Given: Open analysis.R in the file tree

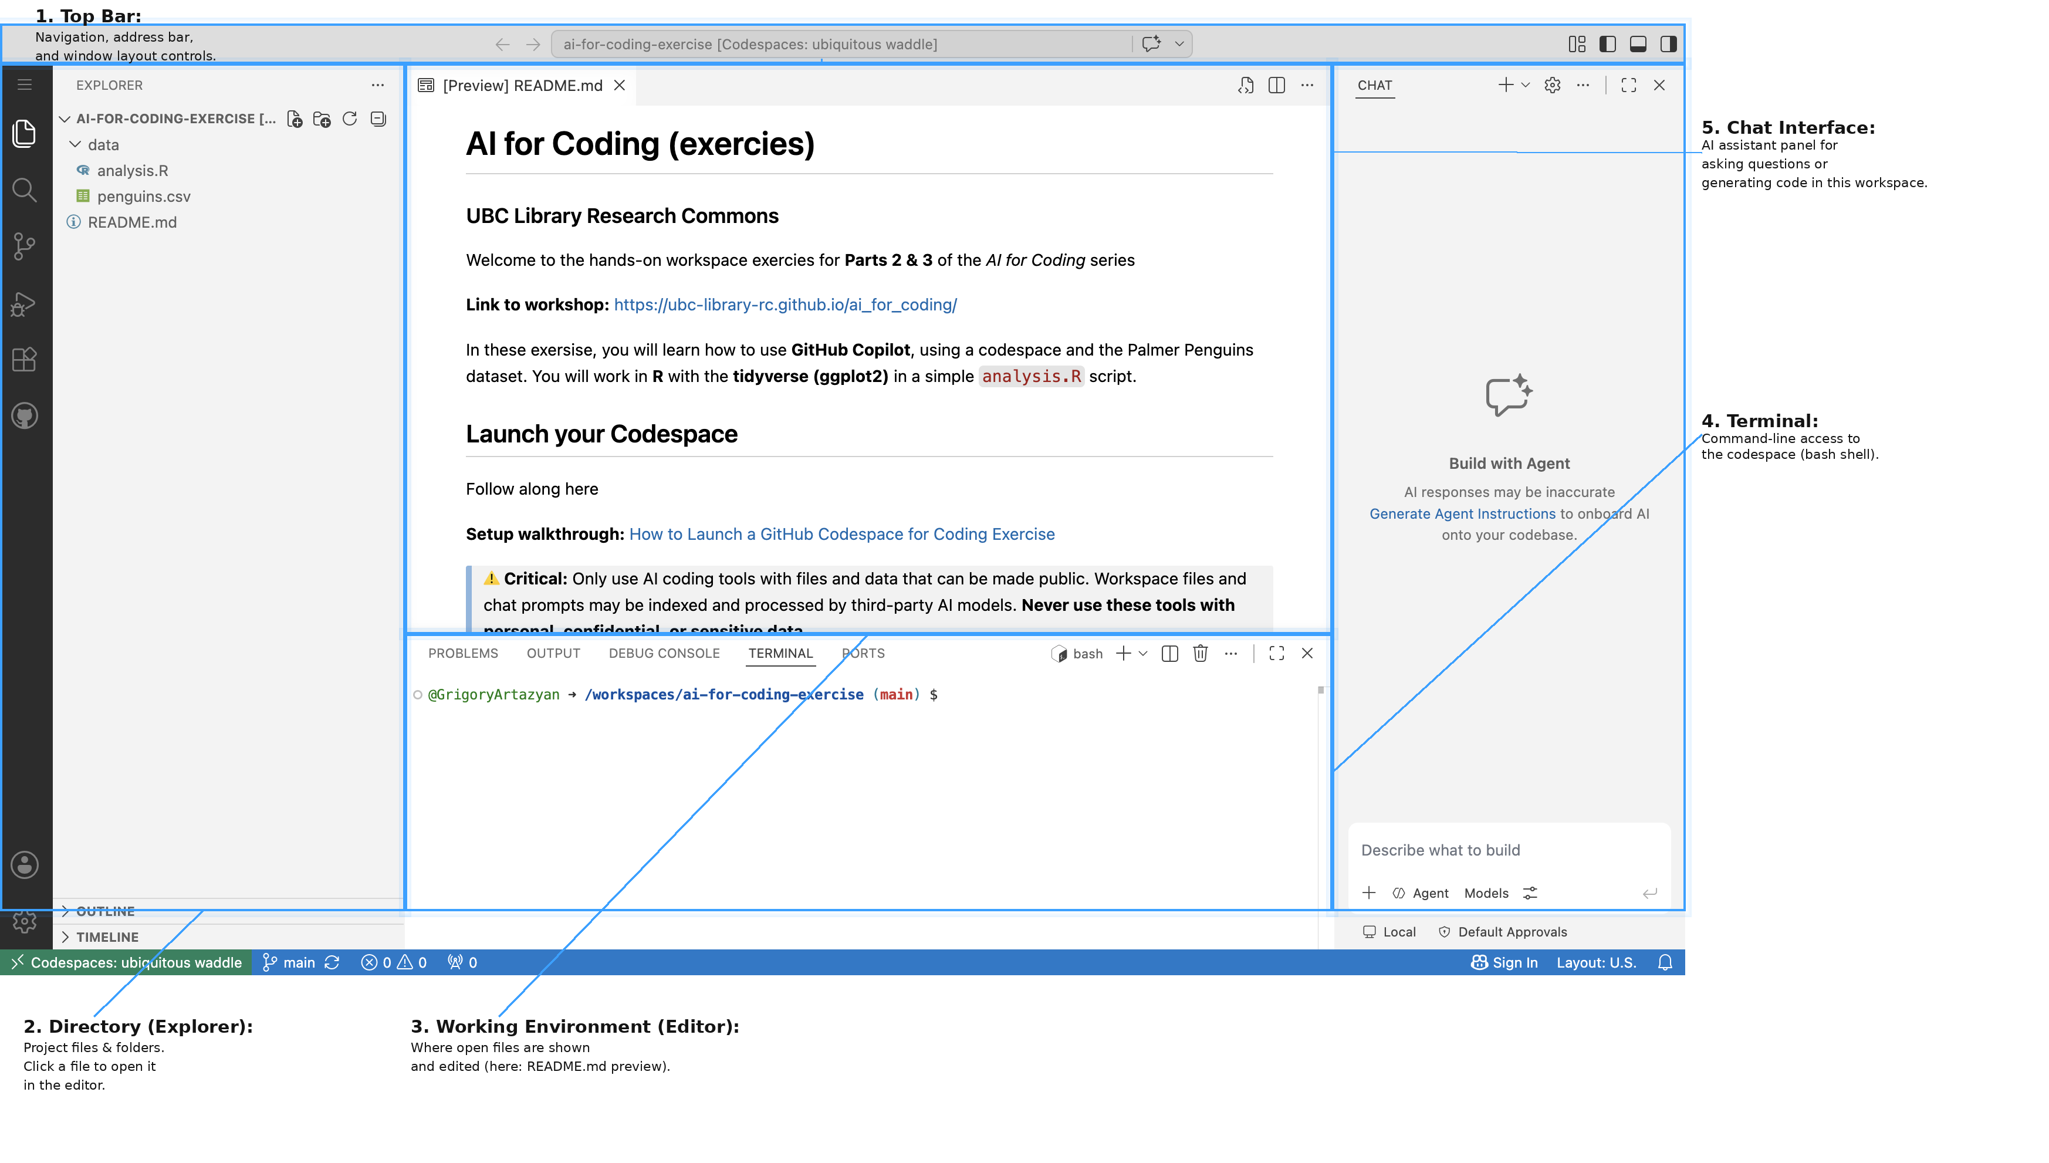Looking at the screenshot, I should (132, 170).
